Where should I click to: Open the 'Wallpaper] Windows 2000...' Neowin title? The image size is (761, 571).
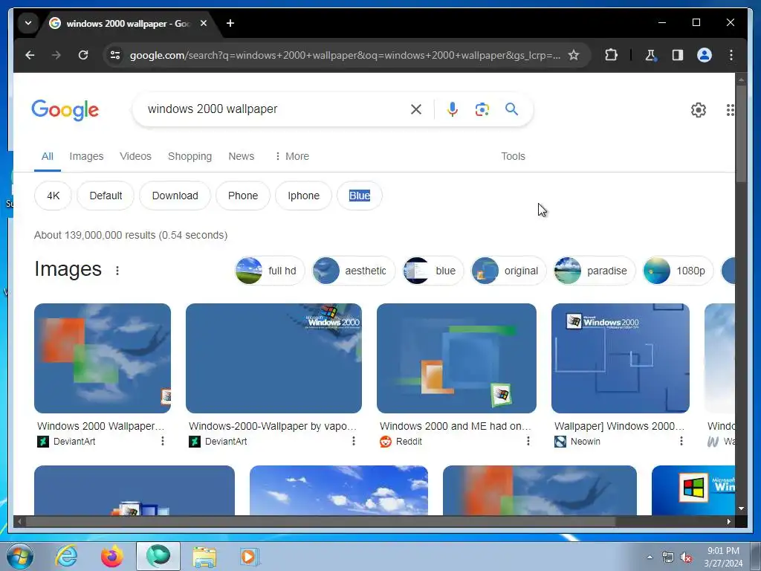(x=619, y=426)
